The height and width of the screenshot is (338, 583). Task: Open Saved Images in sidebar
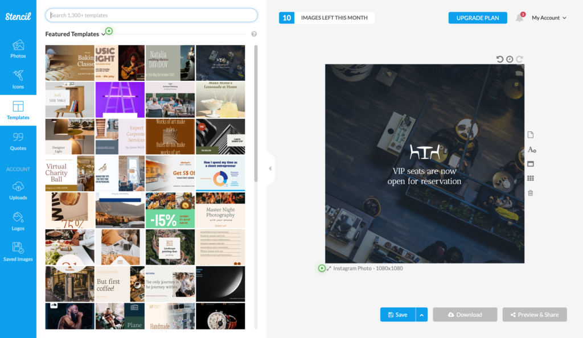coord(18,252)
